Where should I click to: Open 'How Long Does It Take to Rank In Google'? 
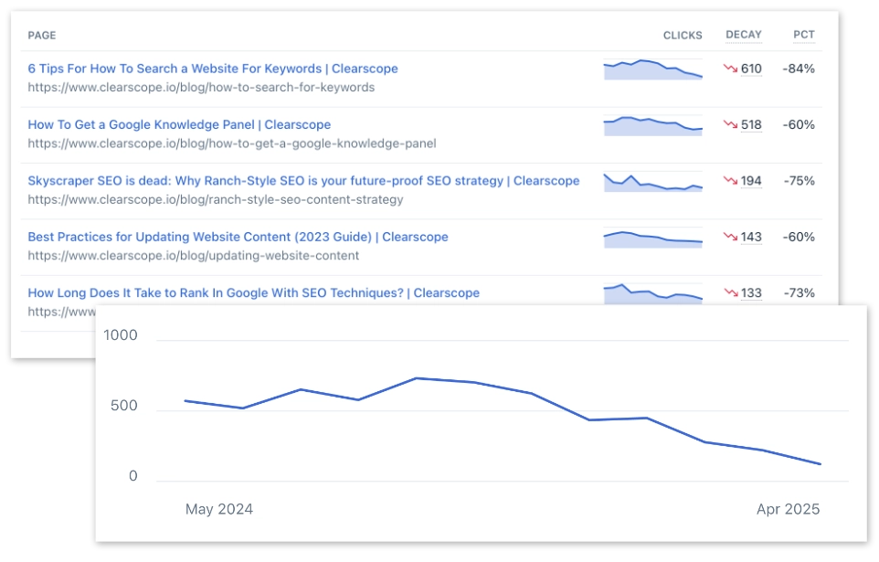pyautogui.click(x=253, y=292)
